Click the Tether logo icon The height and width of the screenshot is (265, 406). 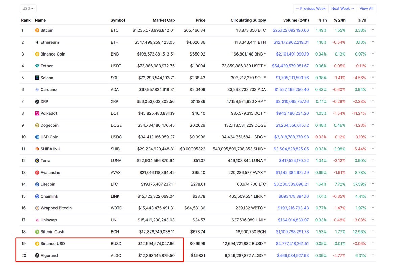point(37,66)
